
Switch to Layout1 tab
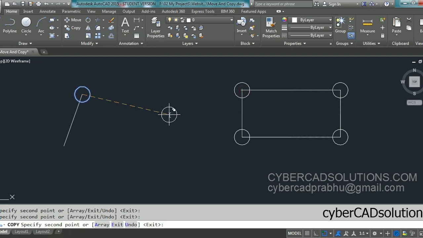(21, 232)
